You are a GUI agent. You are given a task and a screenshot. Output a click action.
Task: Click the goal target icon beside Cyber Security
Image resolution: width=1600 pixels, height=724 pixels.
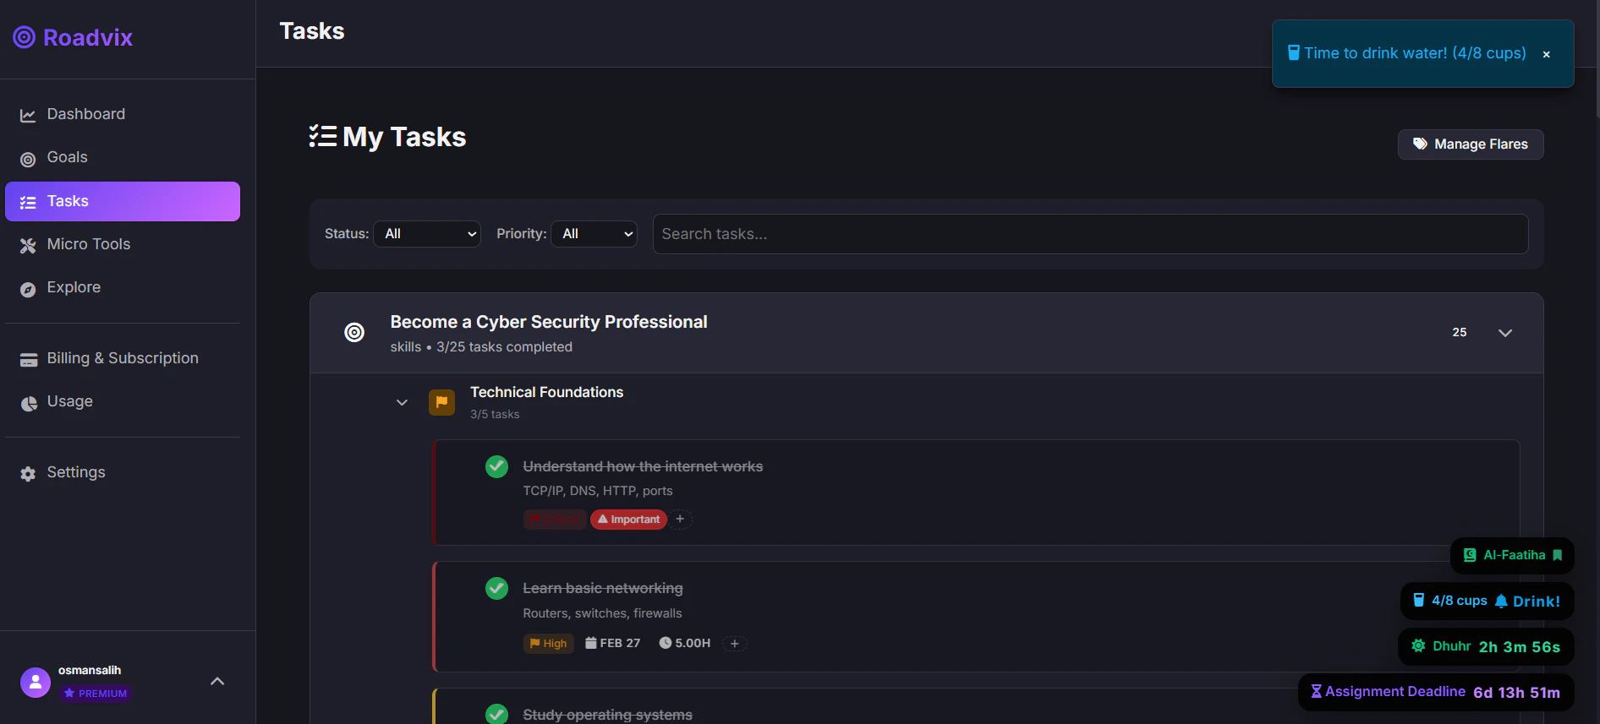click(x=354, y=333)
